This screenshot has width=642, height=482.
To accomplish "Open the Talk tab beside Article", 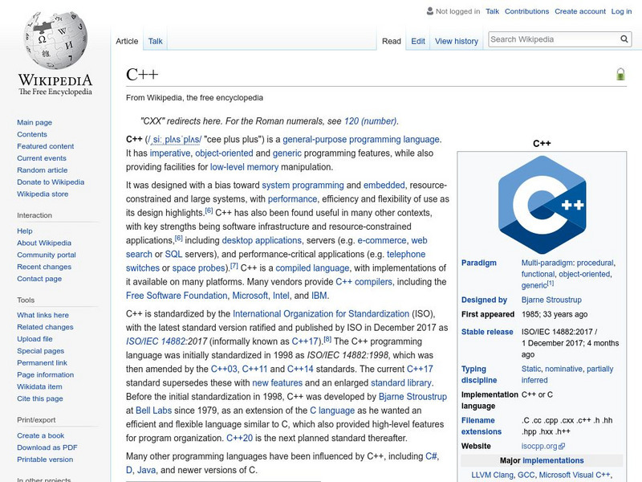I will (x=155, y=41).
